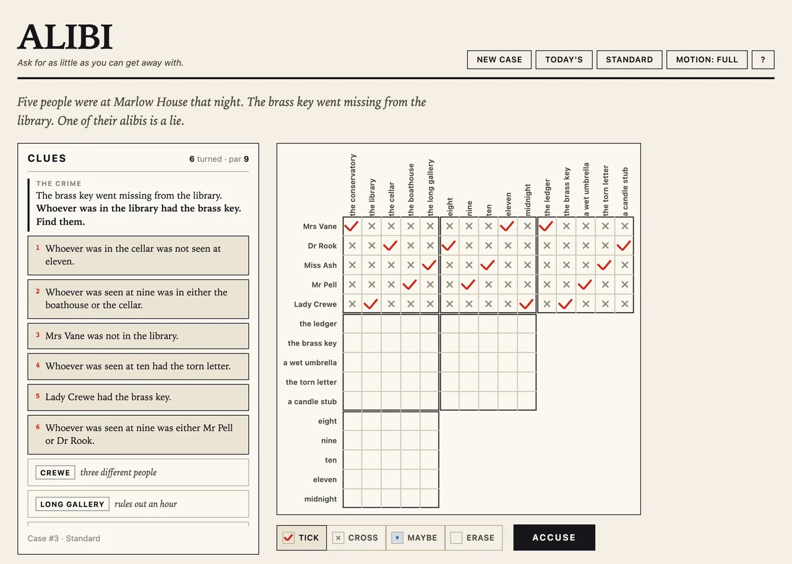Mark the midnight / library empty cell
Viewport: 792px width, 564px height.
[371, 499]
